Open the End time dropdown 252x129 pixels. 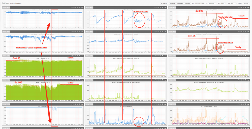click(x=212, y=3)
